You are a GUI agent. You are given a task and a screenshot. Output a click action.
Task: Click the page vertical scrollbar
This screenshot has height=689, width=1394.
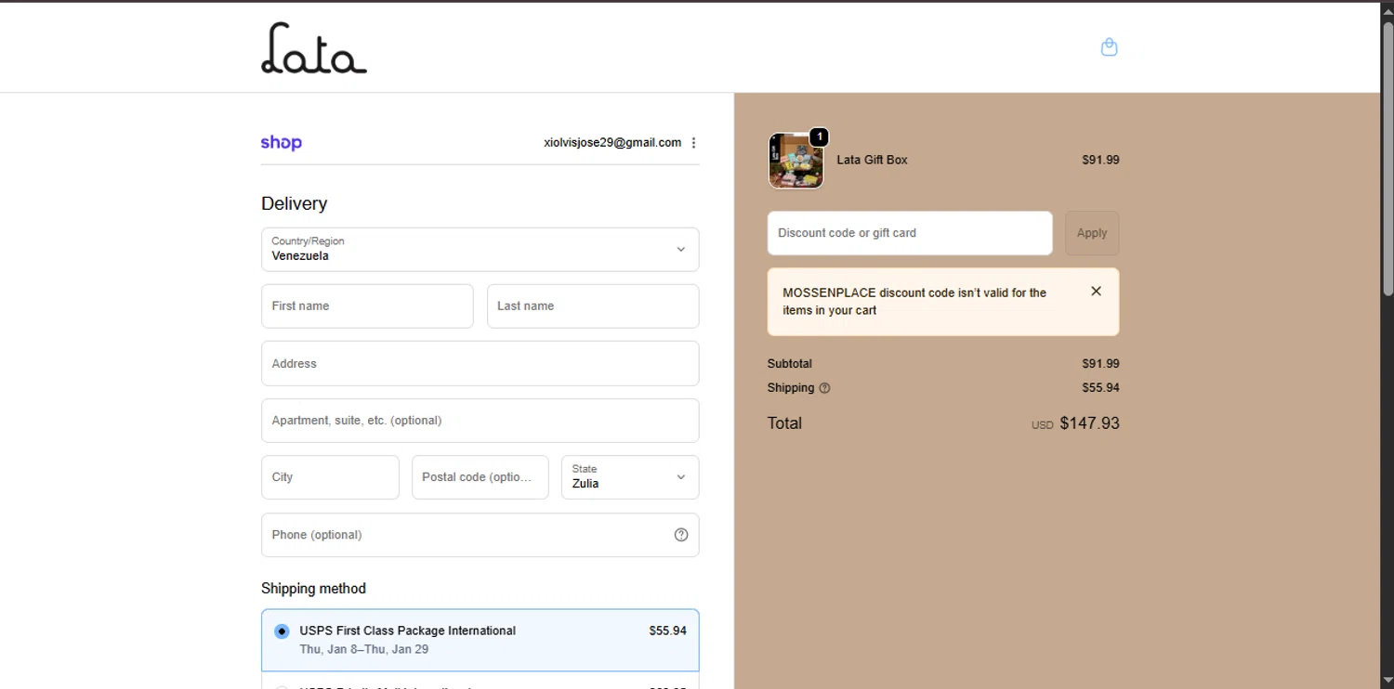click(x=1387, y=158)
